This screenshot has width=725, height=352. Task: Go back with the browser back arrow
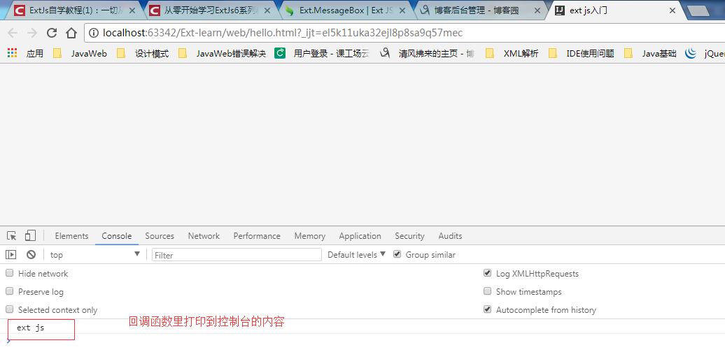point(13,33)
